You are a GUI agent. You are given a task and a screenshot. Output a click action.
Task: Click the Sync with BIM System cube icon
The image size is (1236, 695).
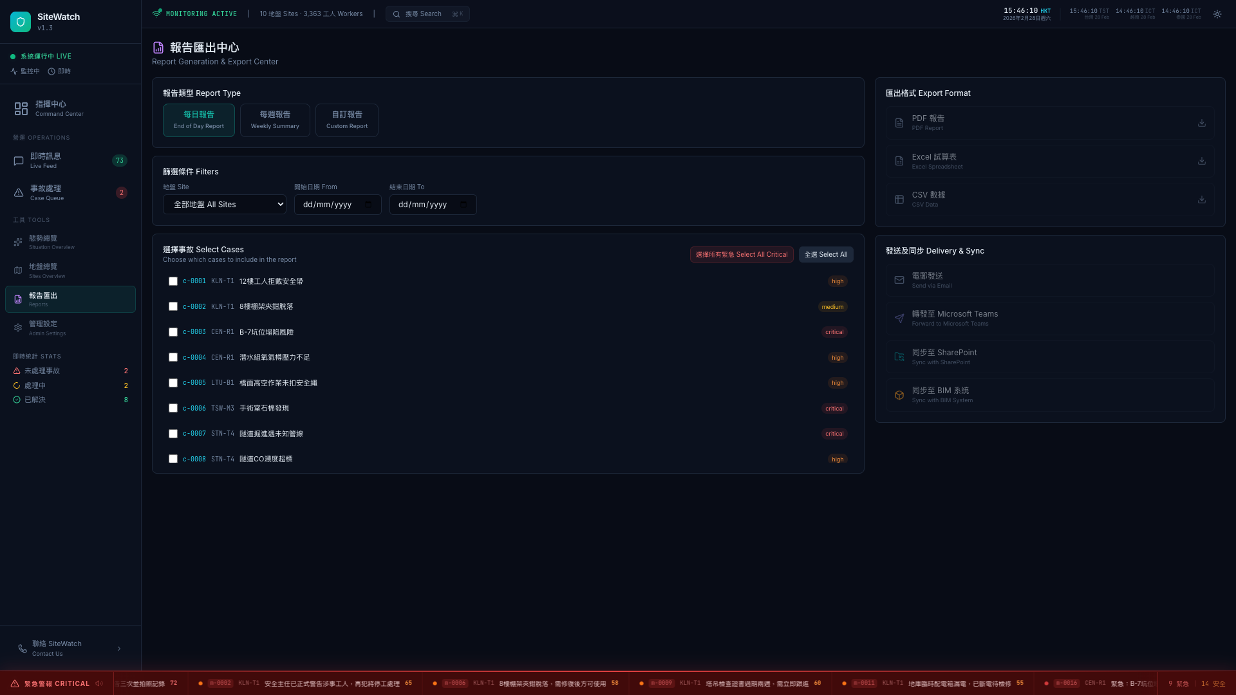(x=899, y=395)
